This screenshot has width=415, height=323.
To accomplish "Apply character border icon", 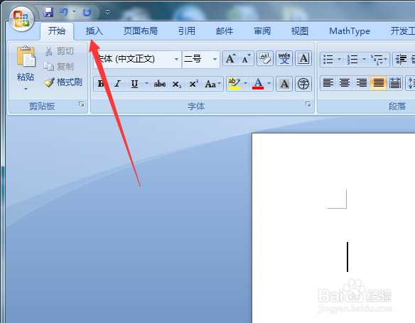I will point(303,58).
